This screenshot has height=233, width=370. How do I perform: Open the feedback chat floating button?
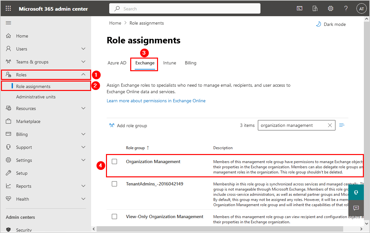[x=356, y=208]
